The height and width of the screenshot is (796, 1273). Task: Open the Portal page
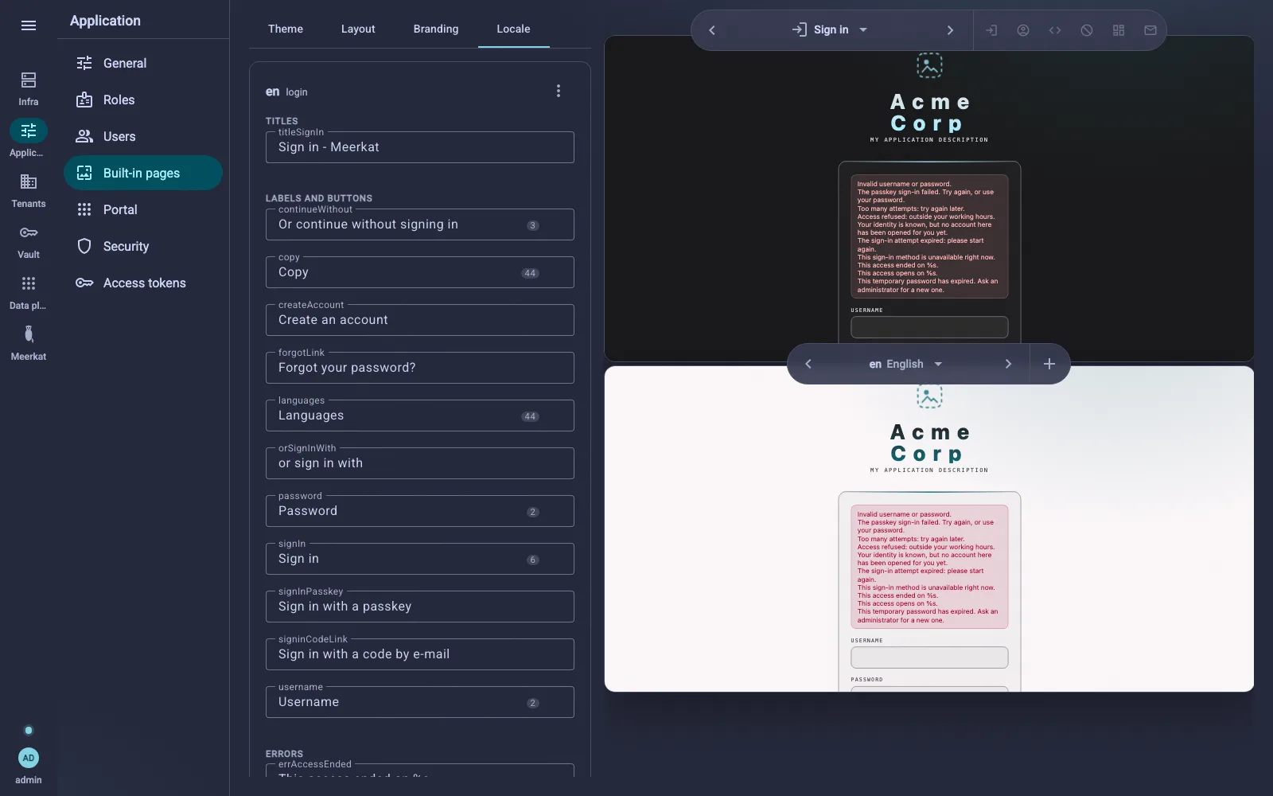coord(143,209)
